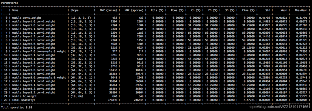Click module.layer3.0.downsample.0.weight entry
This screenshot has height=111, width=312.
click(39, 78)
